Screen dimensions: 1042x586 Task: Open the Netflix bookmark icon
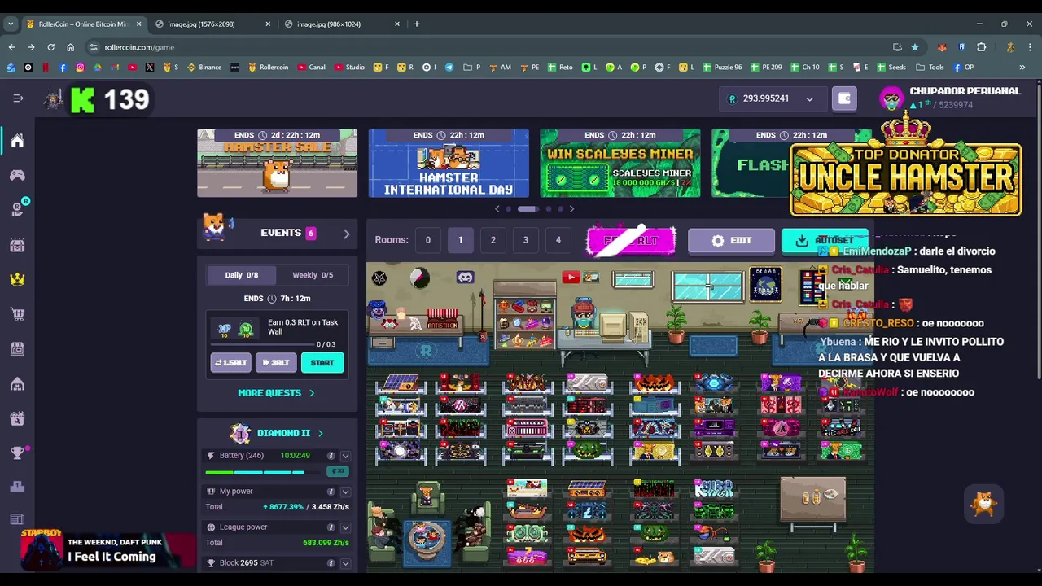click(46, 68)
